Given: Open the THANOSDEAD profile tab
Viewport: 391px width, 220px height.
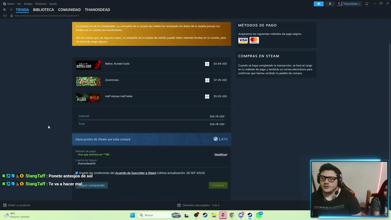Looking at the screenshot, I should 97,10.
